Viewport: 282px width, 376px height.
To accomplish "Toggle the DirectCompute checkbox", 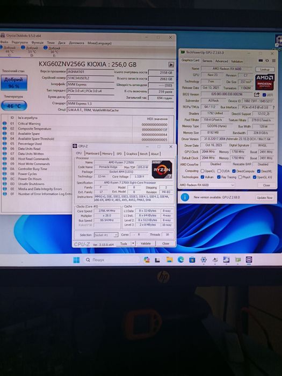I will [234, 171].
